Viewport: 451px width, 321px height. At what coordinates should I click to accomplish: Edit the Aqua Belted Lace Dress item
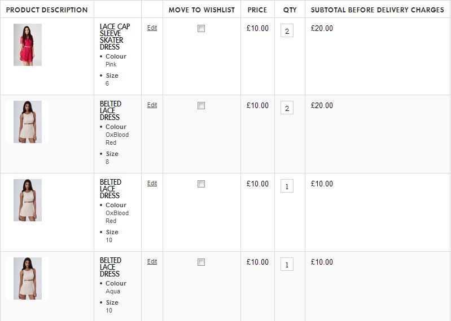[x=152, y=262]
